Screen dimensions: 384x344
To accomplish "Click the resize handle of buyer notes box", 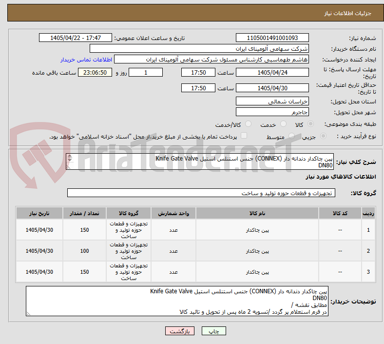I will 28,314.
